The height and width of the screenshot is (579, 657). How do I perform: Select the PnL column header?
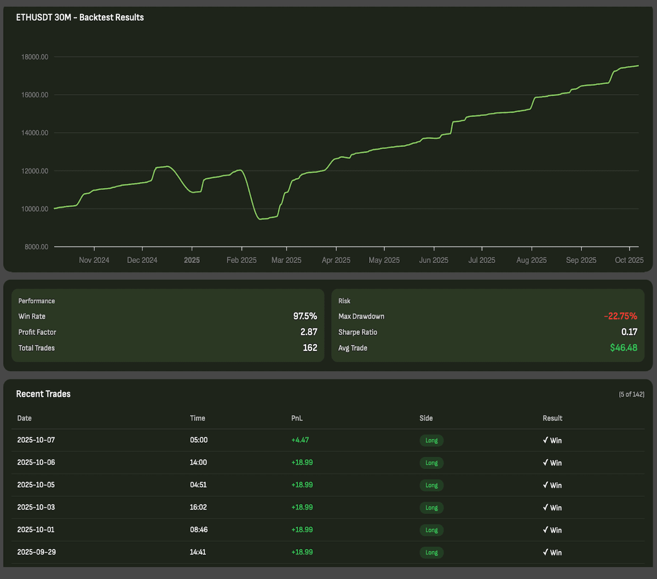tap(297, 418)
